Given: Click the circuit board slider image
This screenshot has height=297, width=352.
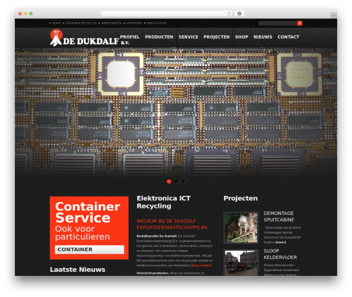Looking at the screenshot, I should (x=176, y=112).
